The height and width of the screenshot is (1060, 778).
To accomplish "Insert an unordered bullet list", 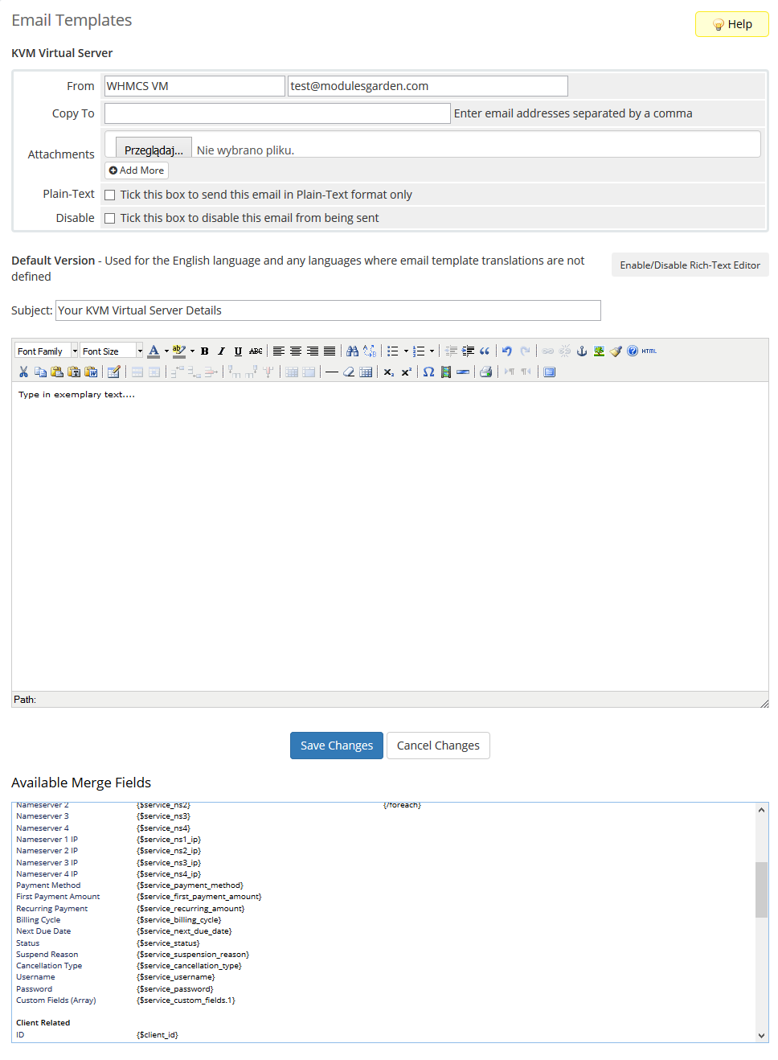I will [393, 351].
